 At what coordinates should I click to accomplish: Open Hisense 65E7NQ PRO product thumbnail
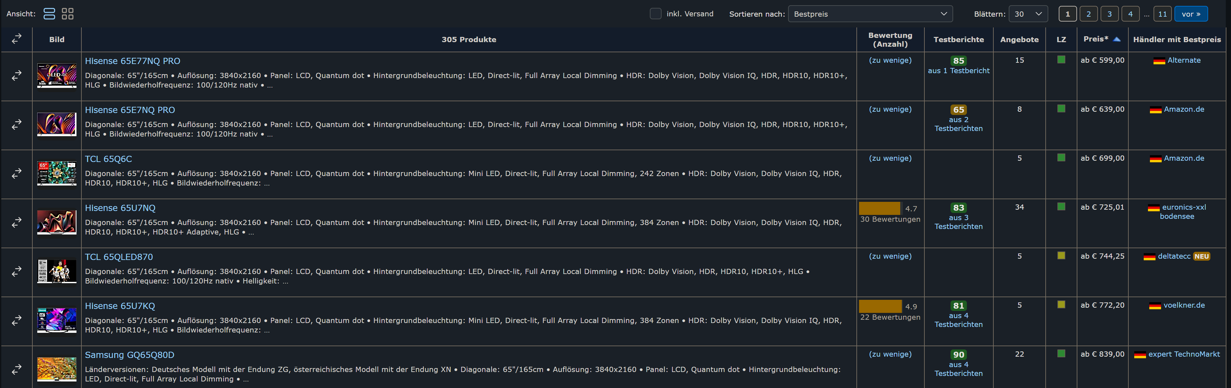tap(57, 124)
